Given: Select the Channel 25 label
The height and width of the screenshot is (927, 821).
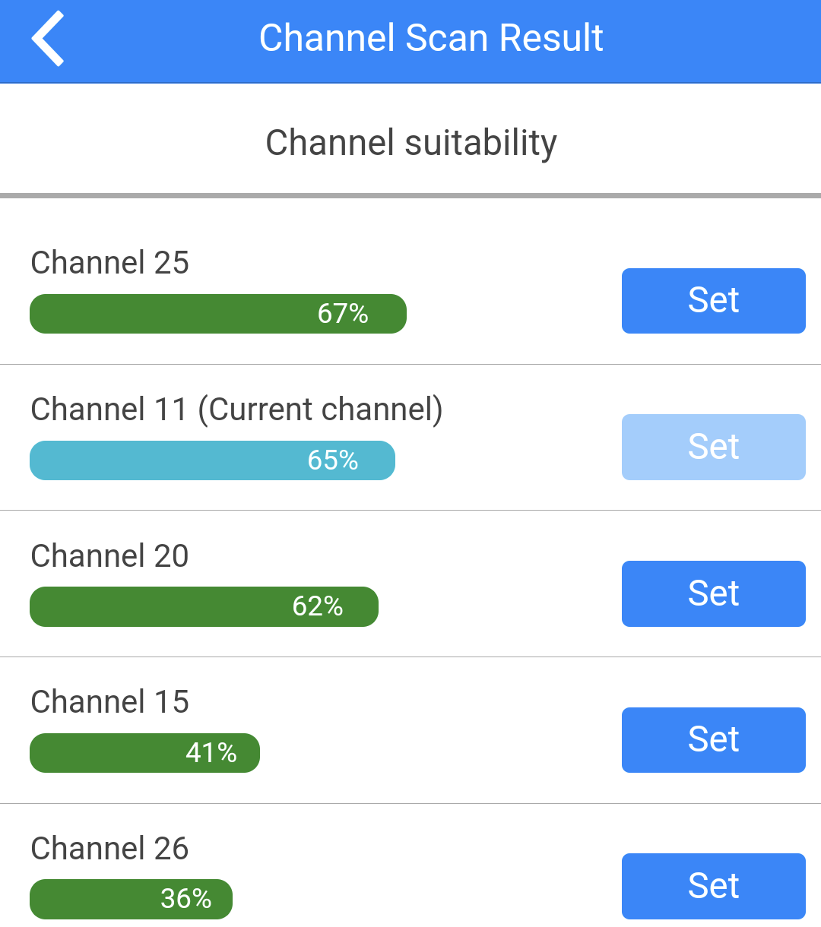Looking at the screenshot, I should [x=109, y=263].
